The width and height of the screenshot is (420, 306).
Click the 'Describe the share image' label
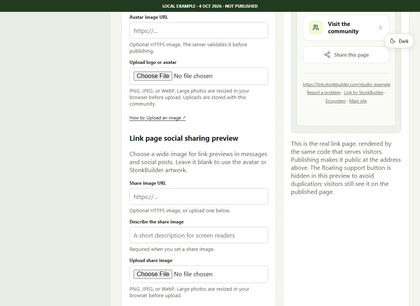coord(157,222)
